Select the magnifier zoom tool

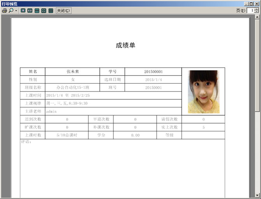coord(11,11)
